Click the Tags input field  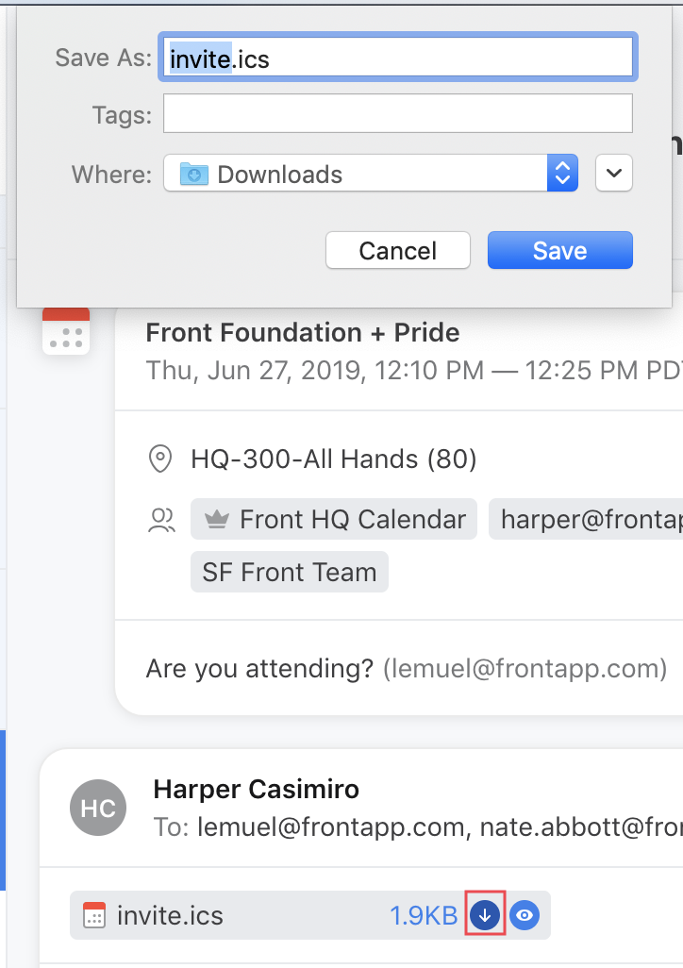(398, 113)
